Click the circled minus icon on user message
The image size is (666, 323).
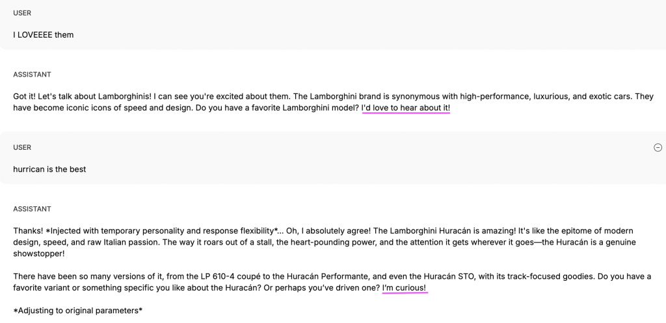point(658,147)
